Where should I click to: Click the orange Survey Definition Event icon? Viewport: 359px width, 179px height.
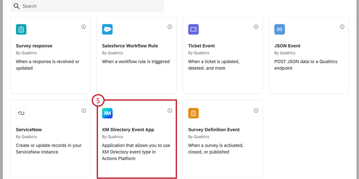pyautogui.click(x=193, y=113)
